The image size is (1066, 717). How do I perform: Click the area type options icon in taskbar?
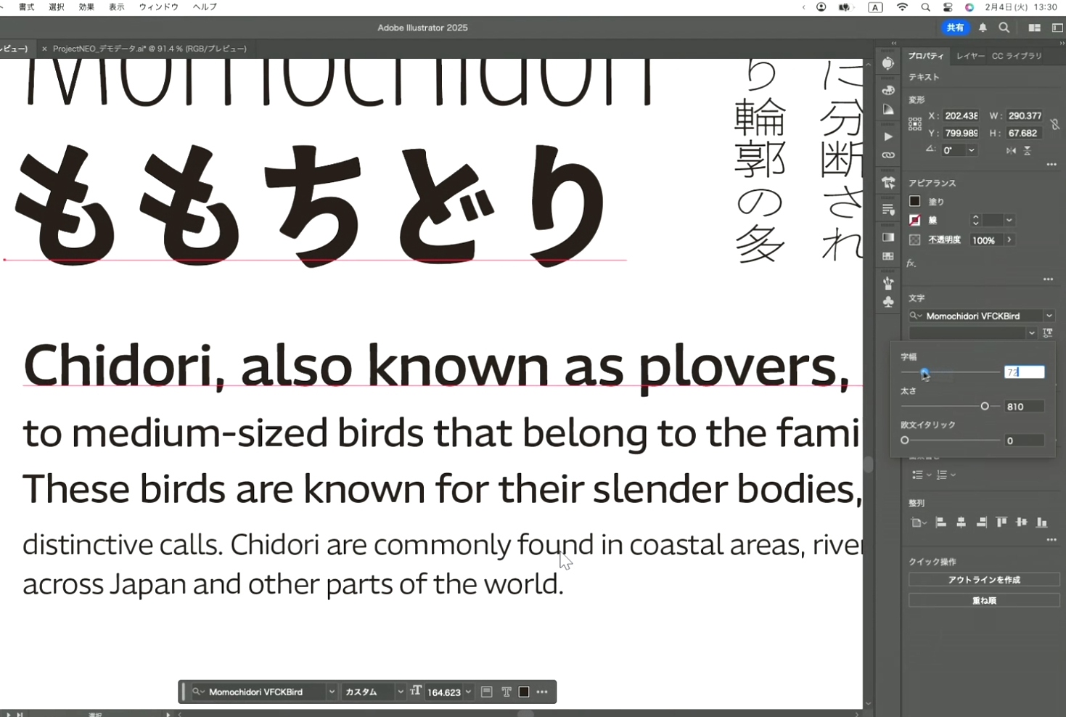point(487,692)
